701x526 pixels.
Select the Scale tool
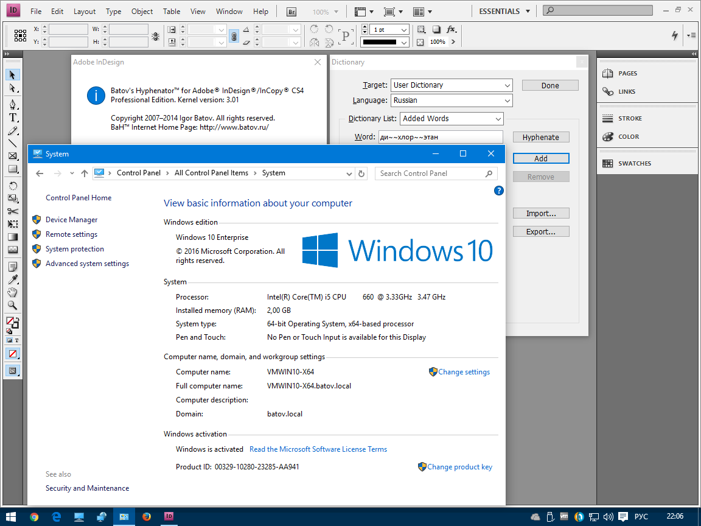coord(13,198)
